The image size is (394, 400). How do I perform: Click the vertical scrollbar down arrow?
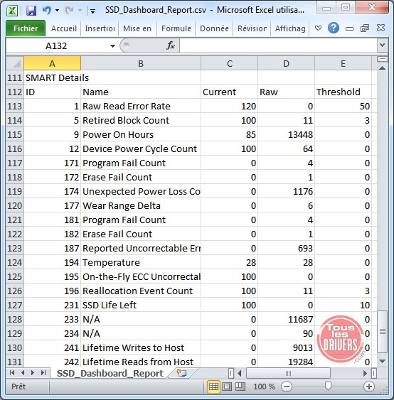pos(382,361)
